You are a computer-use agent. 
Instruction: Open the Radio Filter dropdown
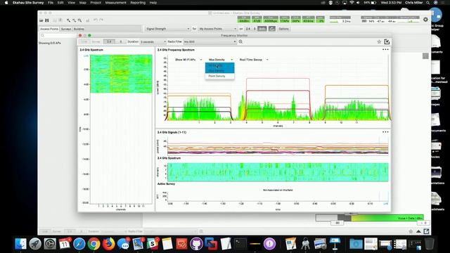point(210,42)
